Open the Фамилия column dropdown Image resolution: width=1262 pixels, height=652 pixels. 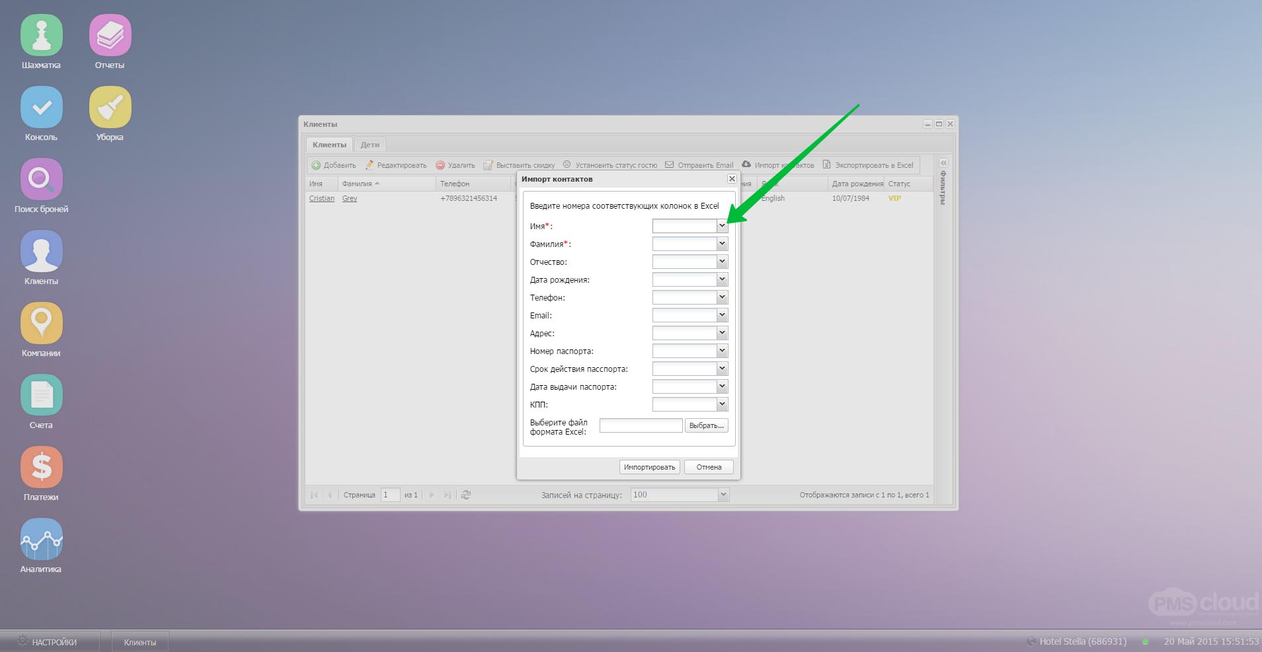coord(722,244)
